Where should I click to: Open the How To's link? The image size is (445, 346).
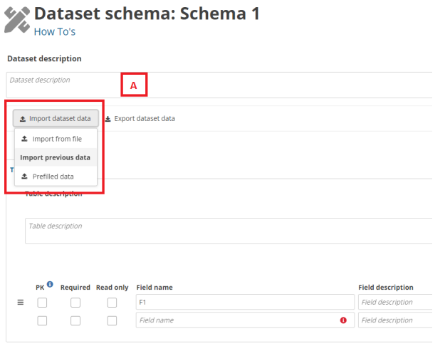click(54, 32)
